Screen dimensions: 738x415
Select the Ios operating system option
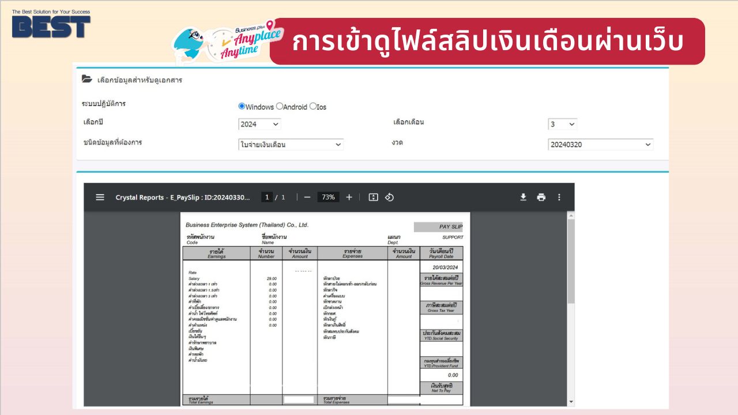click(x=313, y=106)
